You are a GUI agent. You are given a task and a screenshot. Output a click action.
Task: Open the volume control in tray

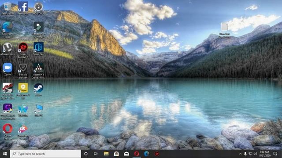point(255,154)
